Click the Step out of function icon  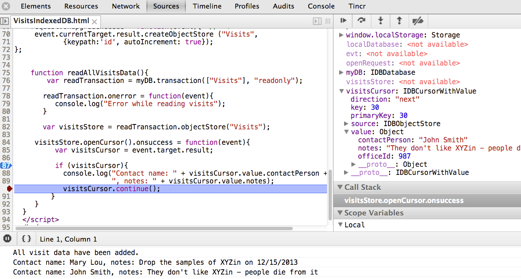[x=399, y=20]
